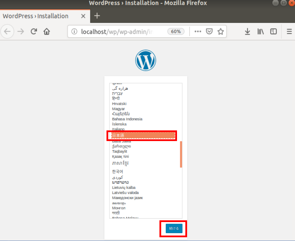This screenshot has height=241, width=295.
Task: Select Latviešu valoda language
Action: (125, 192)
